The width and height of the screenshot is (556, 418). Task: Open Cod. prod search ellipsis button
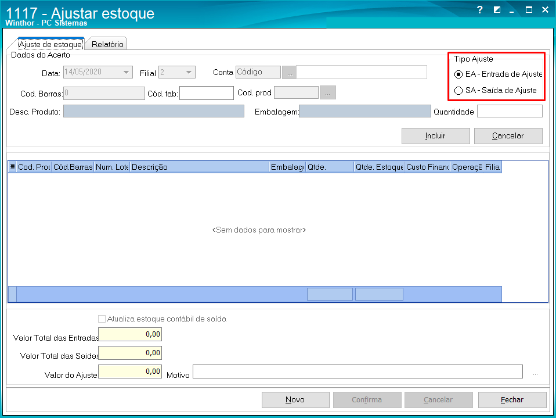(328, 92)
